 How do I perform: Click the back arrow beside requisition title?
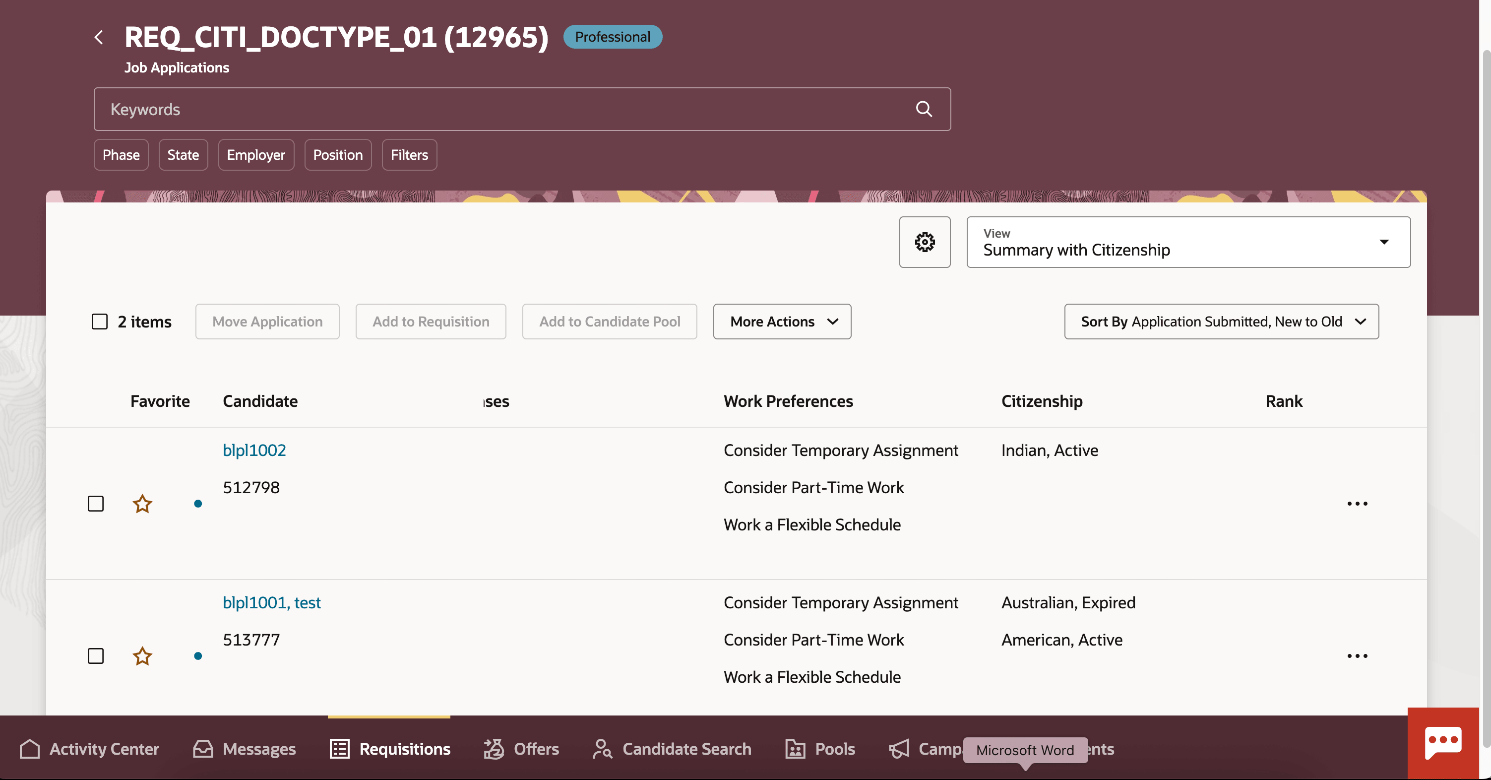[99, 38]
